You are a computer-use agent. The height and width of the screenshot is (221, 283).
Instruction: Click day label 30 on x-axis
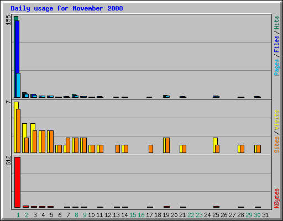(257, 215)
